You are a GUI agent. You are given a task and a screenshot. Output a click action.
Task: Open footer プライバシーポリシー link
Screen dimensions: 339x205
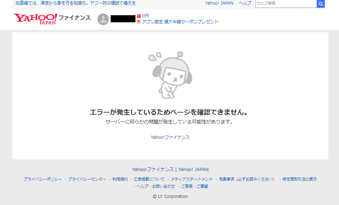pos(43,179)
